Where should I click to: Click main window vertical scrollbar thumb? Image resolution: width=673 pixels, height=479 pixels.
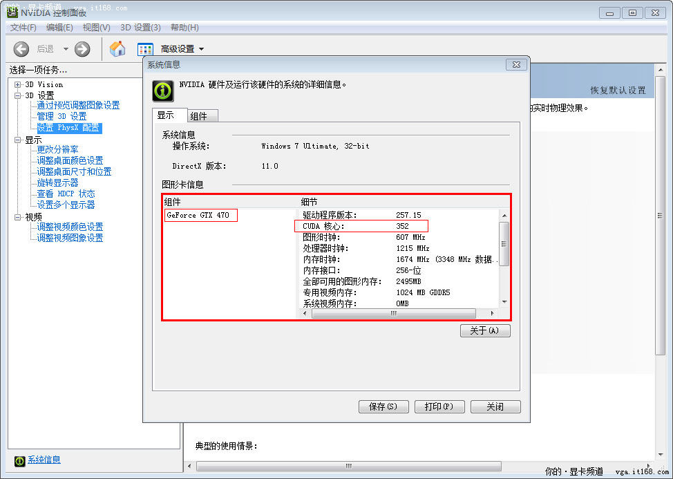pos(660,216)
